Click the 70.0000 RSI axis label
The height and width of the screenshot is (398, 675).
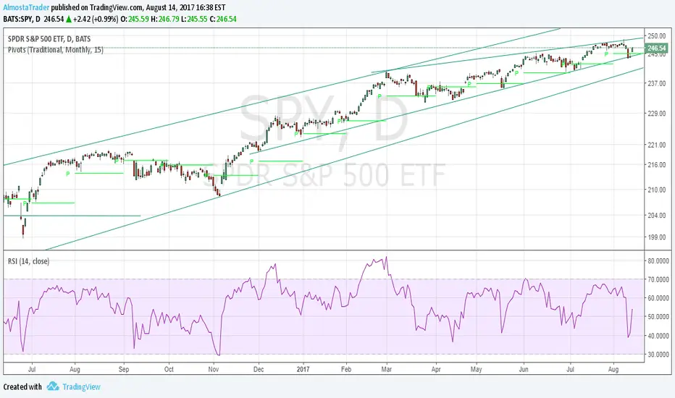(x=658, y=279)
